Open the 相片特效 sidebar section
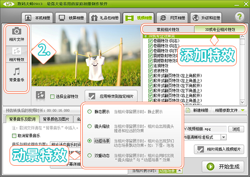This screenshot has height=177, width=250. (16, 54)
